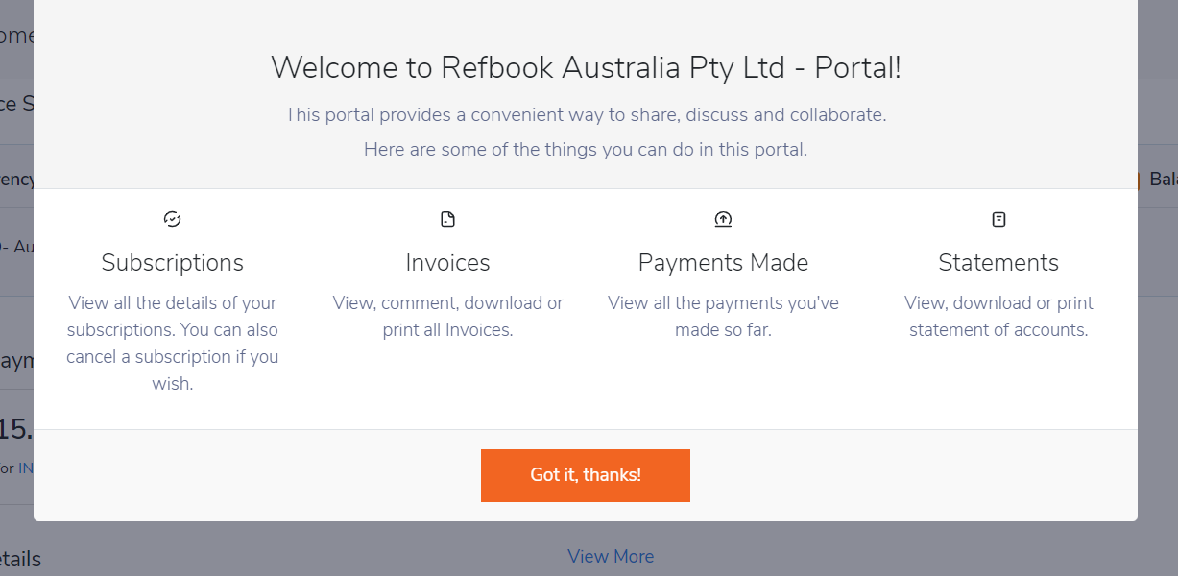Click the Invoices view, comment, download description
The height and width of the screenshot is (576, 1178).
[x=447, y=316]
